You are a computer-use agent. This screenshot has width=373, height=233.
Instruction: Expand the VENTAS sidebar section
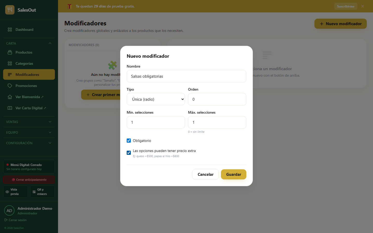pyautogui.click(x=29, y=122)
